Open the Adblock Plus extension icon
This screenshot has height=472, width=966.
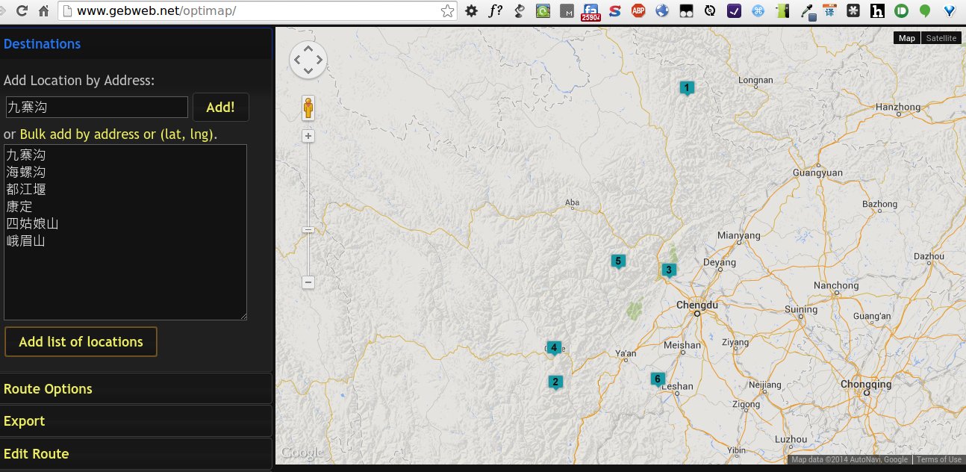tap(638, 10)
